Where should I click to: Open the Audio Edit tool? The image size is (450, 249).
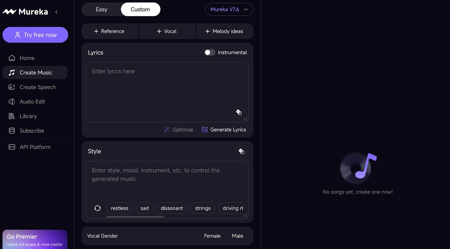pyautogui.click(x=32, y=101)
